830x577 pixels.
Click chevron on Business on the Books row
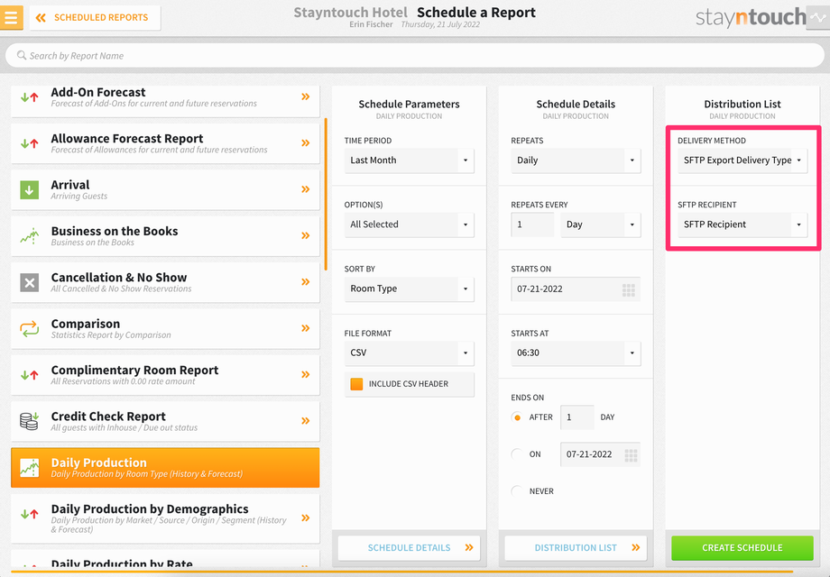pyautogui.click(x=306, y=236)
